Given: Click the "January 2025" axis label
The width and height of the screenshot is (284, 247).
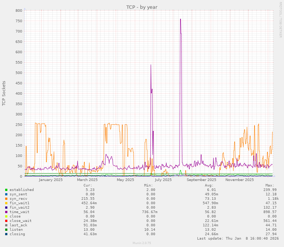Looking at the screenshot, I should [51, 180].
